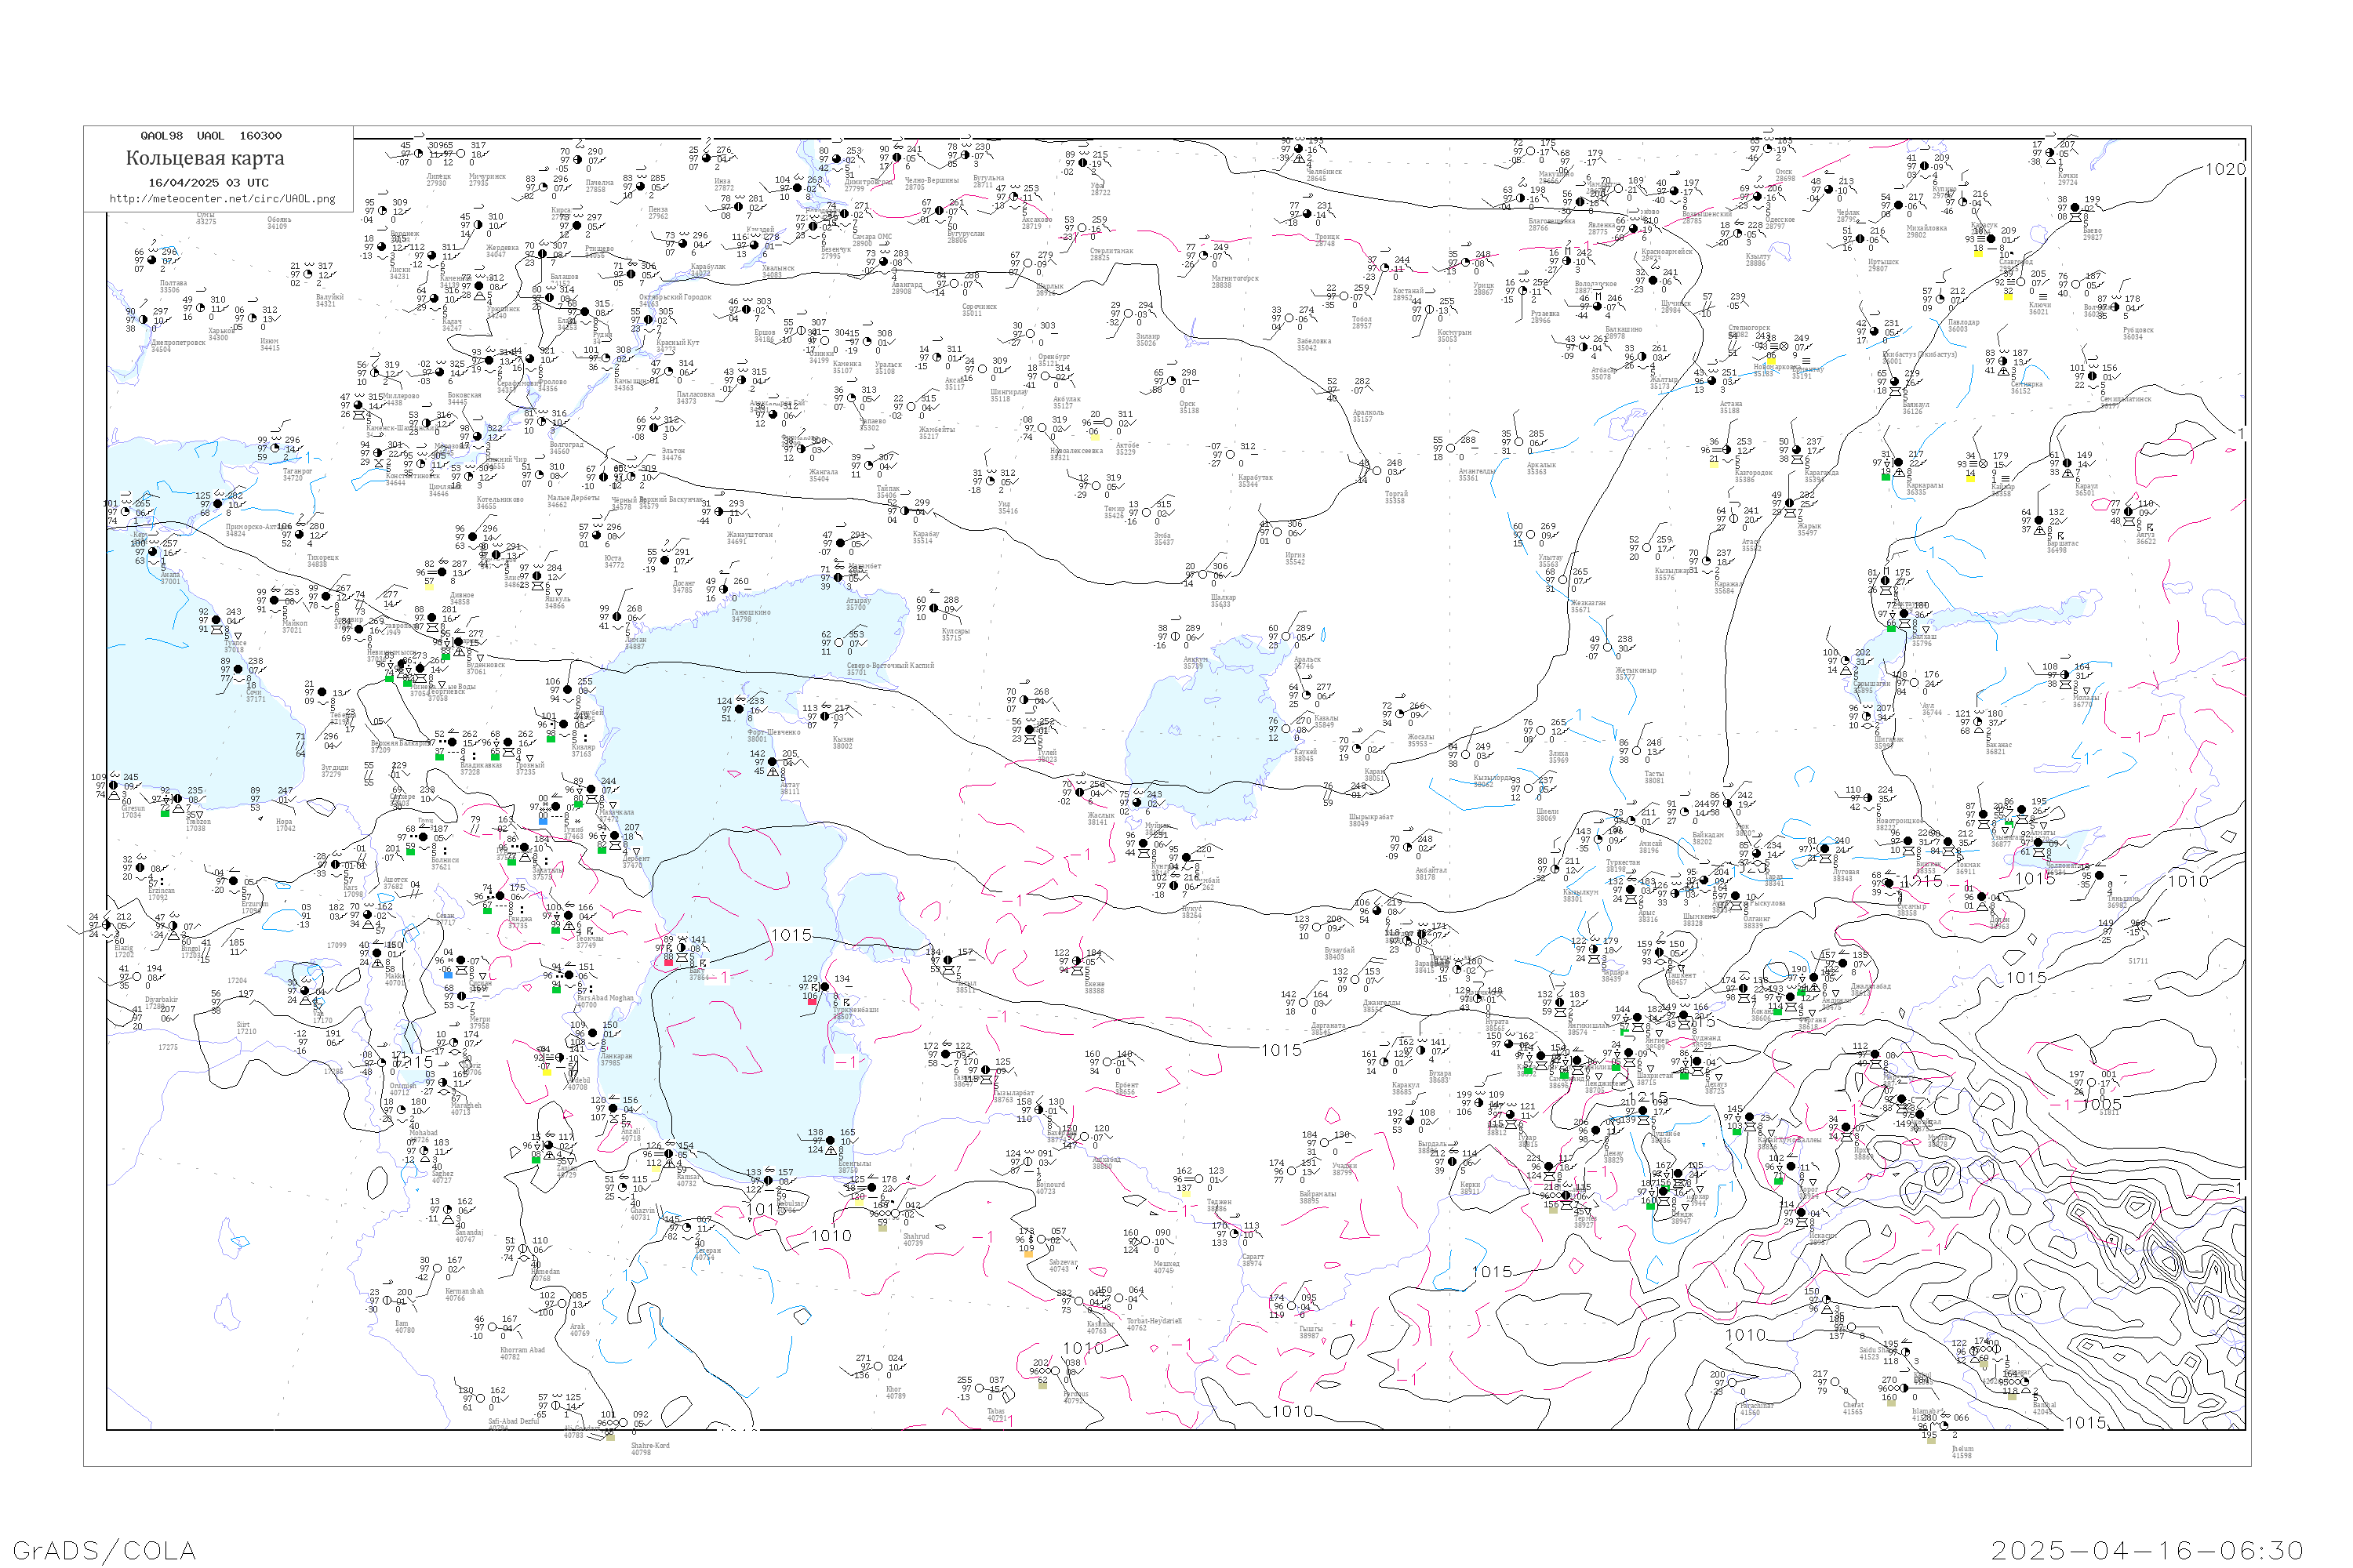This screenshot has width=2353, height=1568.
Task: Open the meteocenter.net UAOL.png URL link
Action: pyautogui.click(x=221, y=199)
